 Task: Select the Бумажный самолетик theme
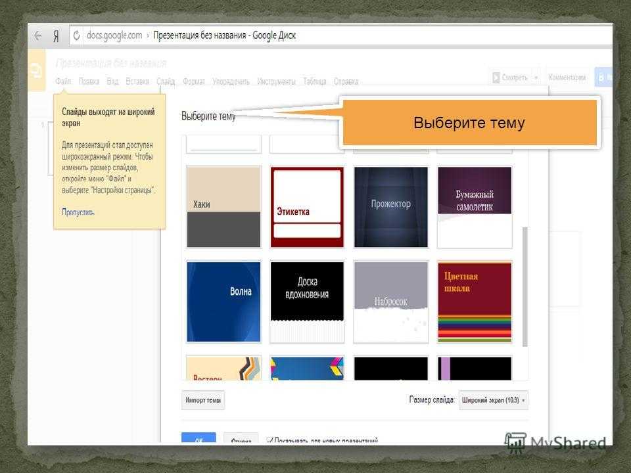tap(475, 207)
